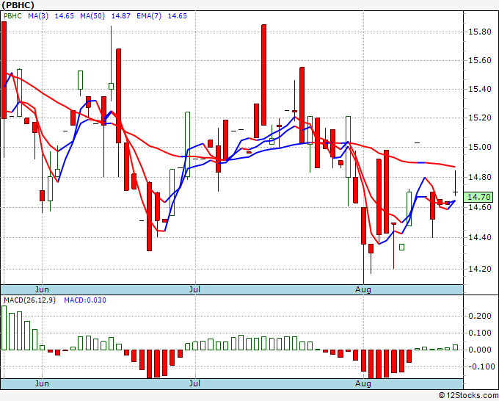Click the 14.60 price axis label

pyautogui.click(x=480, y=207)
